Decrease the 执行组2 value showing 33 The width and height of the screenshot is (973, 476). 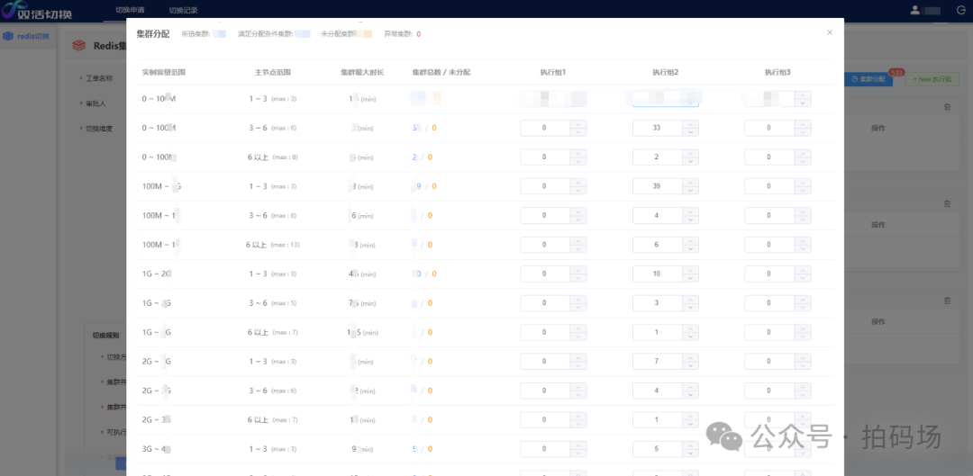click(691, 132)
